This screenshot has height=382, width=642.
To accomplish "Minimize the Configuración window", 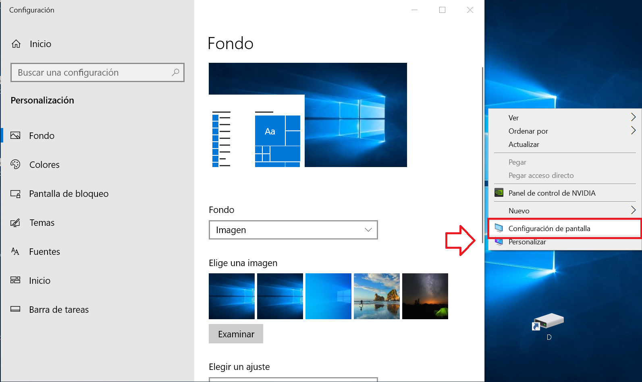I will [x=414, y=10].
